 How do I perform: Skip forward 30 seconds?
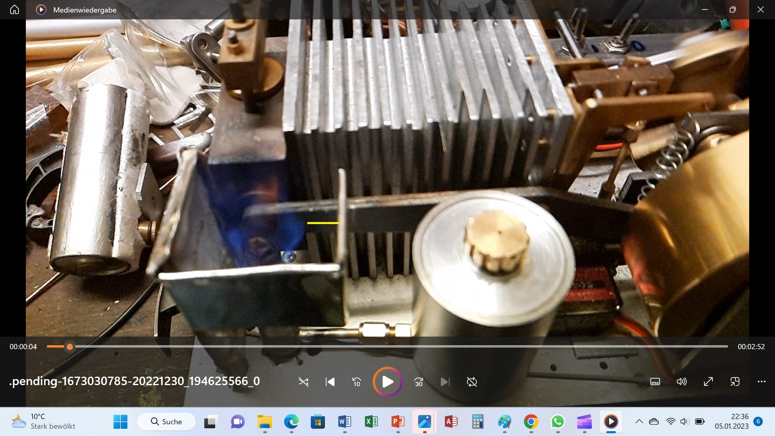(x=419, y=382)
